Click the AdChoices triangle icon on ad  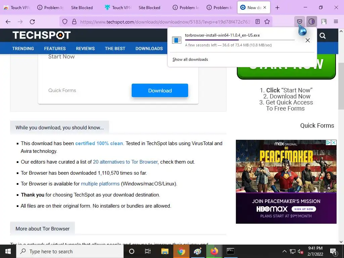pos(329,142)
